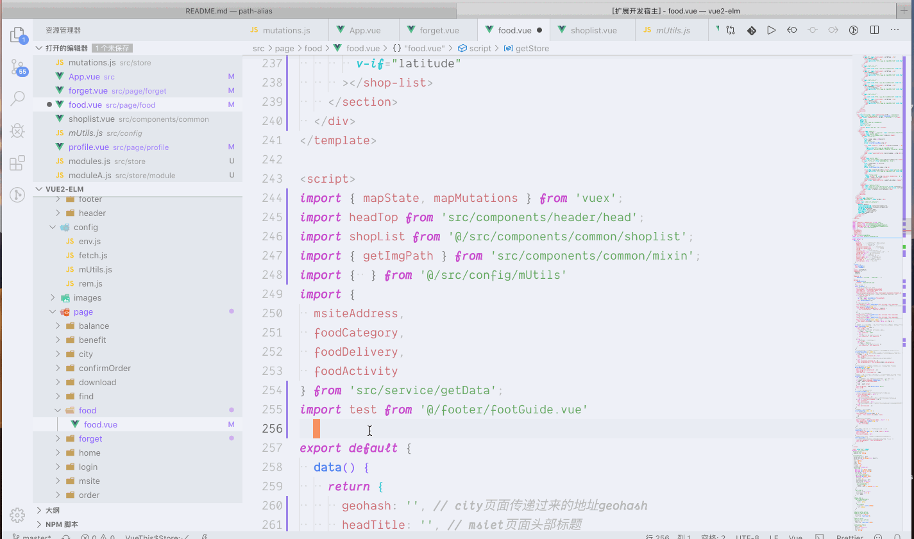
Task: Switch to the shoplist.vue tab
Action: pos(590,29)
